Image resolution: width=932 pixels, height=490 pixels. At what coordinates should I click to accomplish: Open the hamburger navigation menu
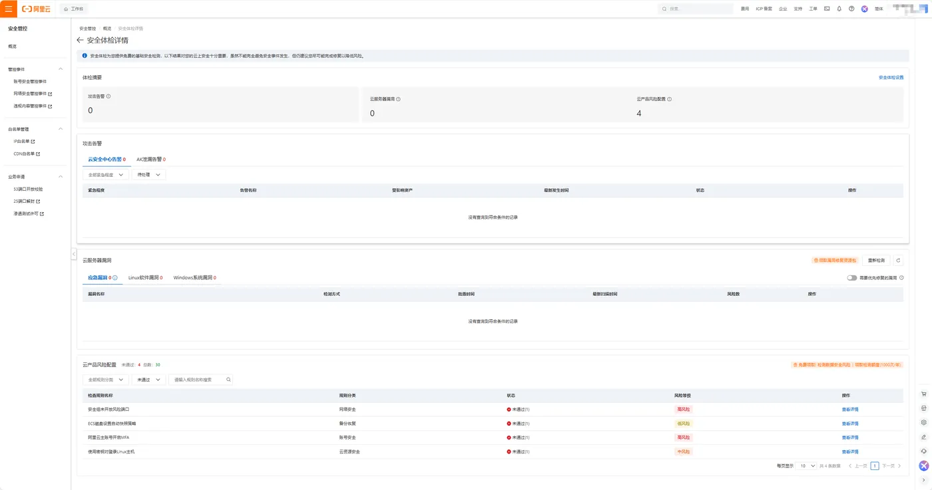[9, 9]
